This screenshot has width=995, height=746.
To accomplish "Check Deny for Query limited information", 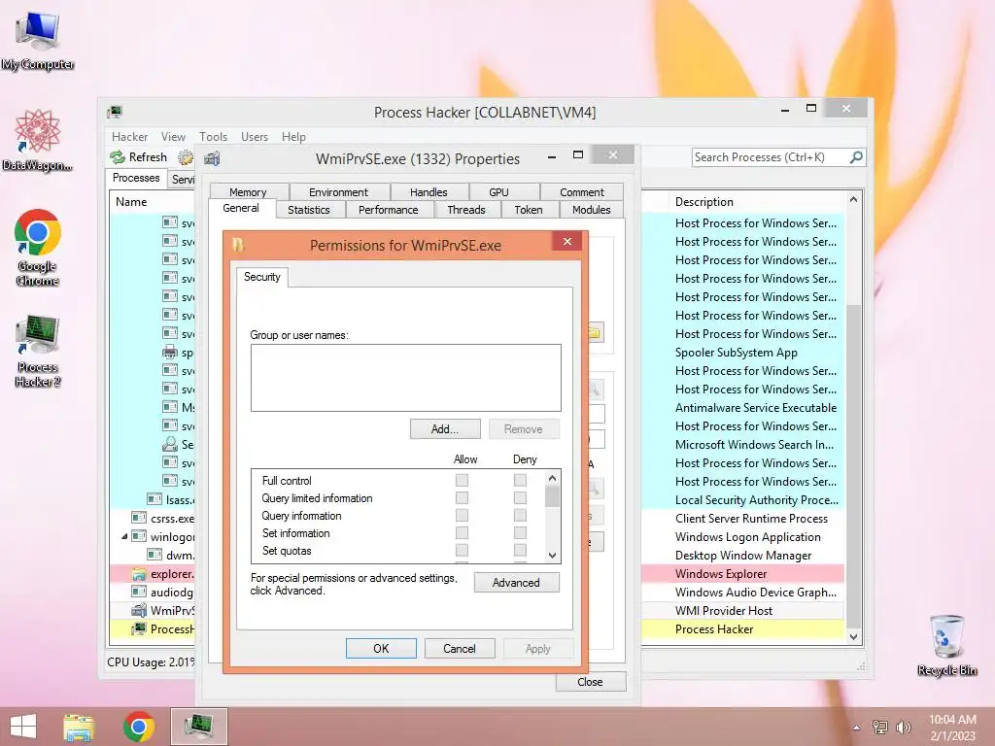I will coord(520,498).
